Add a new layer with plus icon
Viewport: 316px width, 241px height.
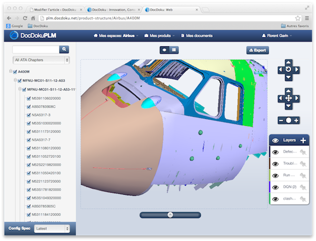click(303, 140)
